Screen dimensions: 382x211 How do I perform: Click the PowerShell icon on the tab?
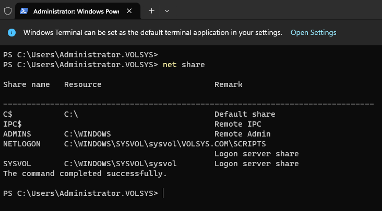point(24,10)
